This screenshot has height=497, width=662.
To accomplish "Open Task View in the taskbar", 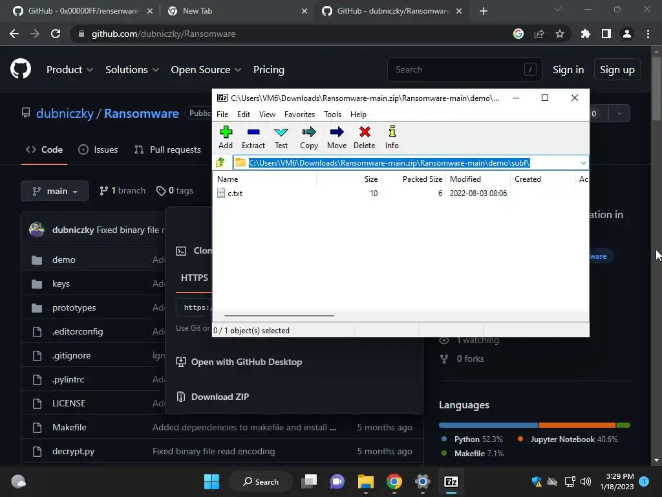I will (x=308, y=481).
